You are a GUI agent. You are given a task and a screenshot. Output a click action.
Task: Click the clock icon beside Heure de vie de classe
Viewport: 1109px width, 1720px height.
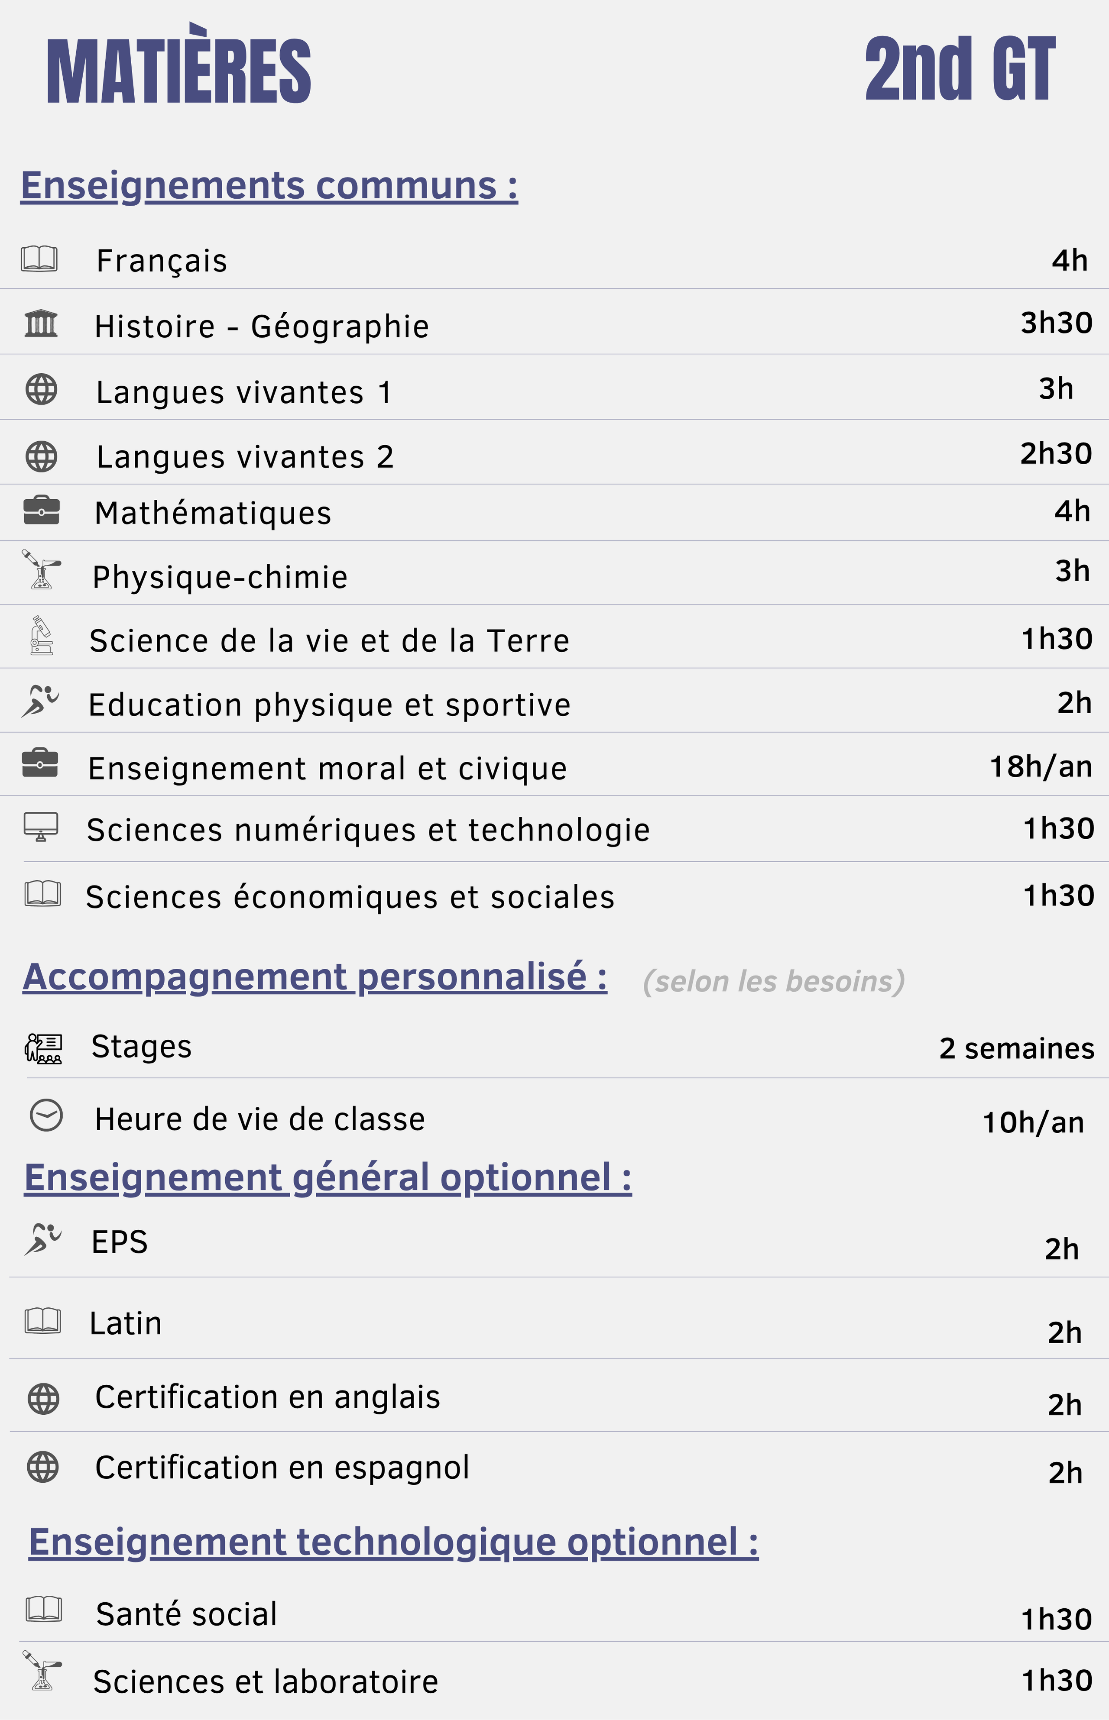pyautogui.click(x=46, y=1115)
